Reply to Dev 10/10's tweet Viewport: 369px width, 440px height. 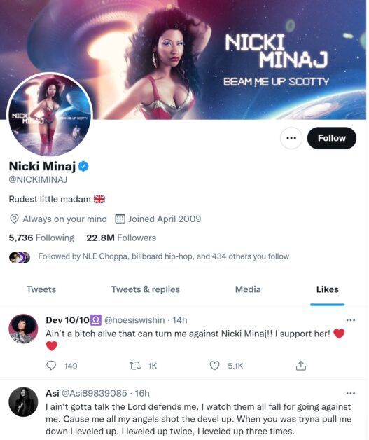[x=51, y=365]
